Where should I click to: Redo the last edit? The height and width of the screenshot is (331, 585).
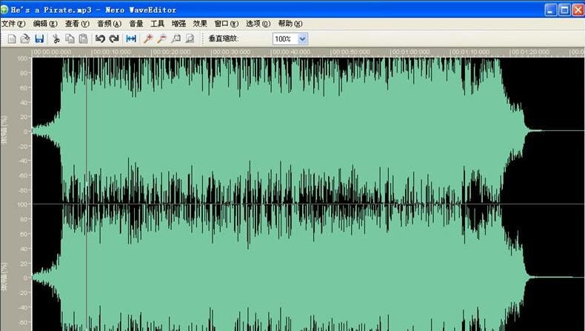pyautogui.click(x=114, y=39)
